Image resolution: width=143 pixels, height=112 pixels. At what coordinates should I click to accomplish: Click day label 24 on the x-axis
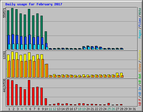tap(105, 109)
